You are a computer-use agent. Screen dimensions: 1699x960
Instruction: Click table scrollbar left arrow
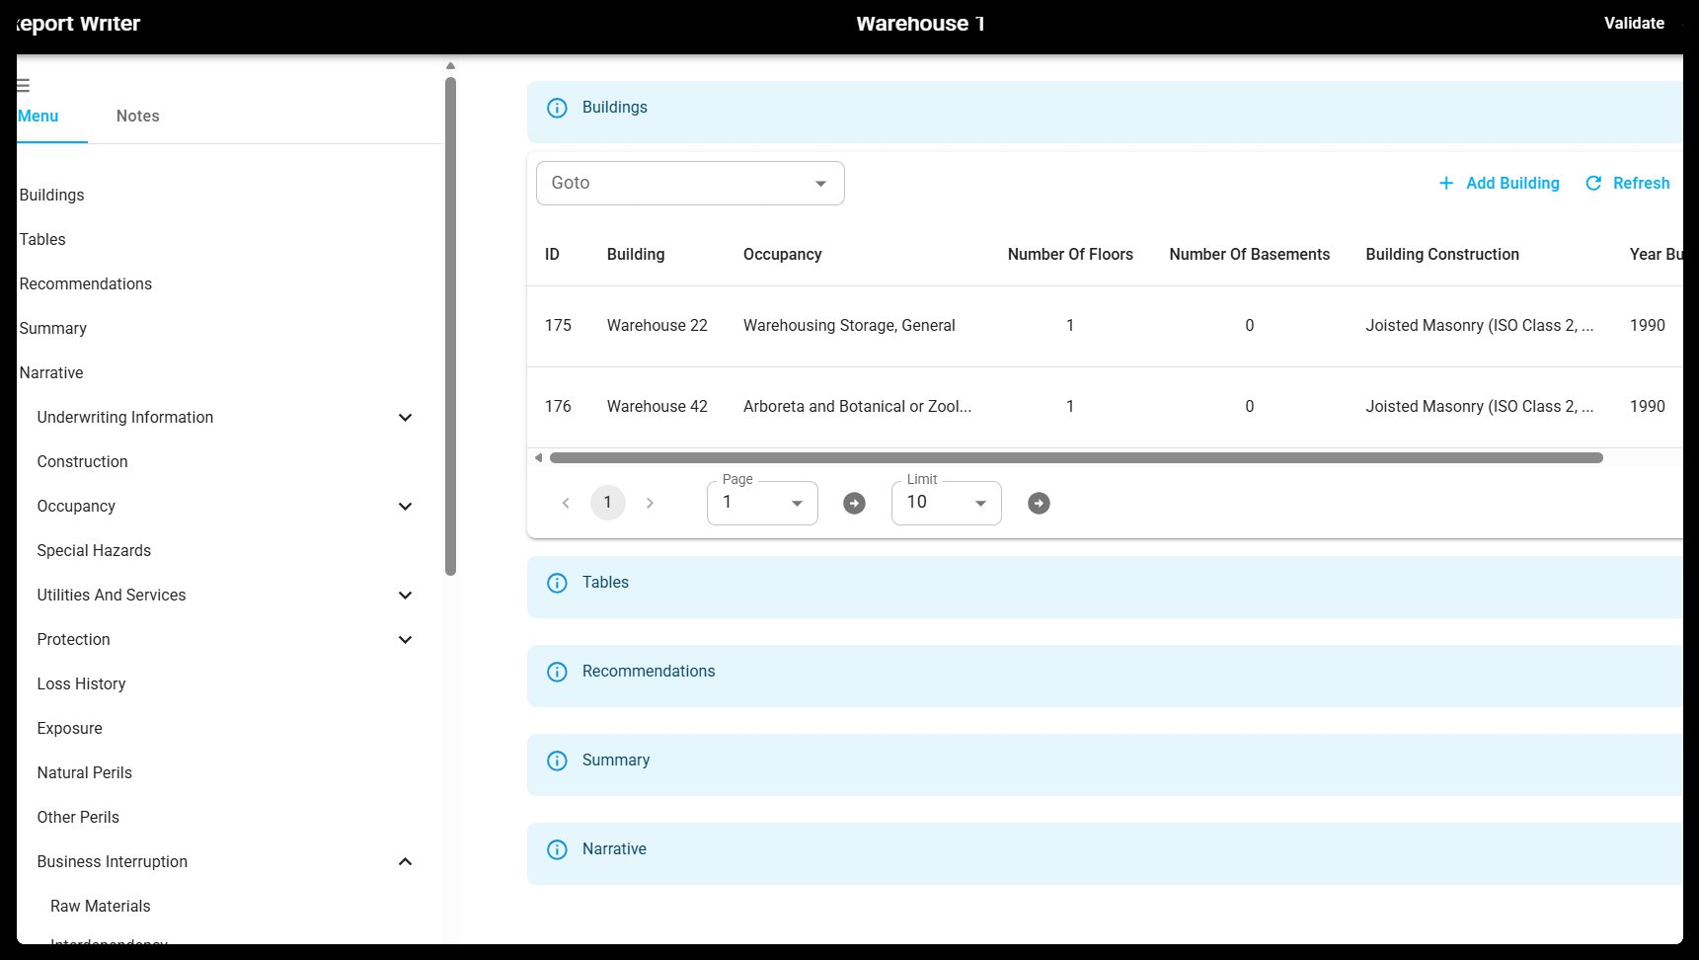538,458
